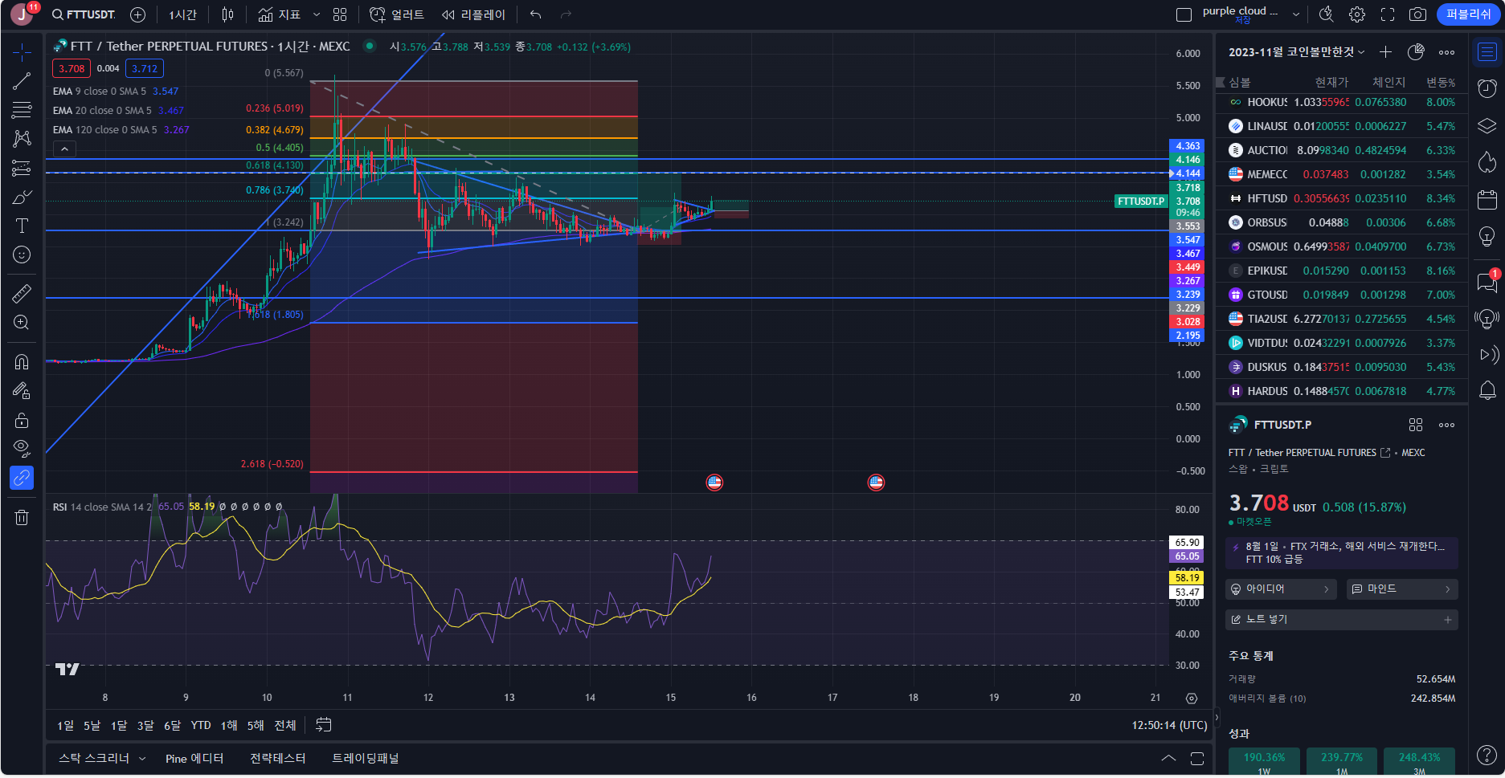Open symbol search for FTTUSDT

click(84, 14)
